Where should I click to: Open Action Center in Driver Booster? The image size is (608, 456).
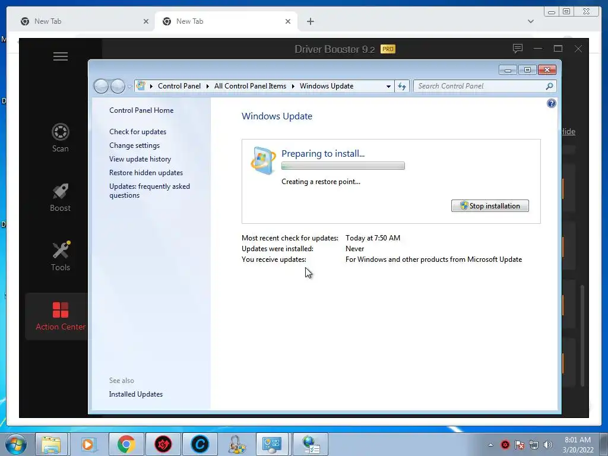coord(61,316)
